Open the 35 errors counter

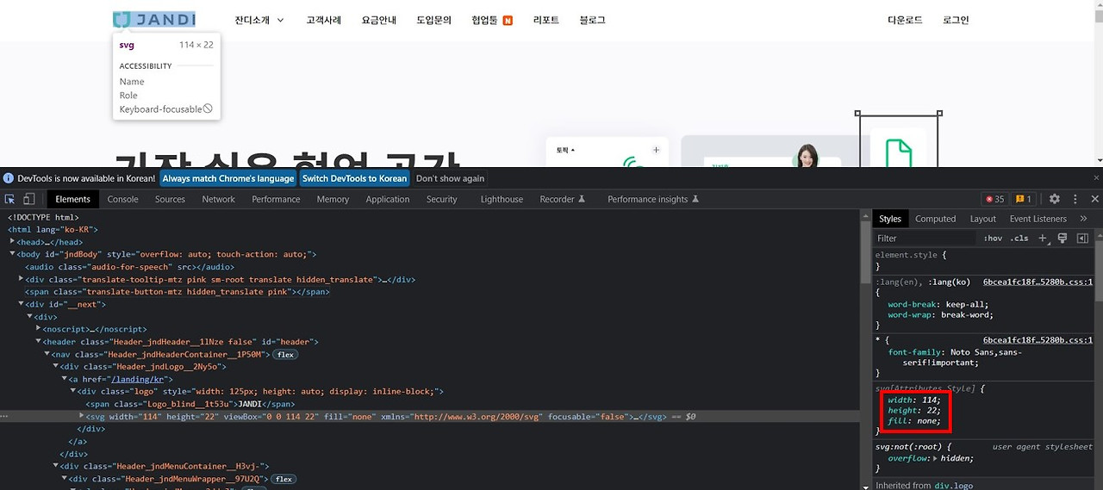click(994, 199)
